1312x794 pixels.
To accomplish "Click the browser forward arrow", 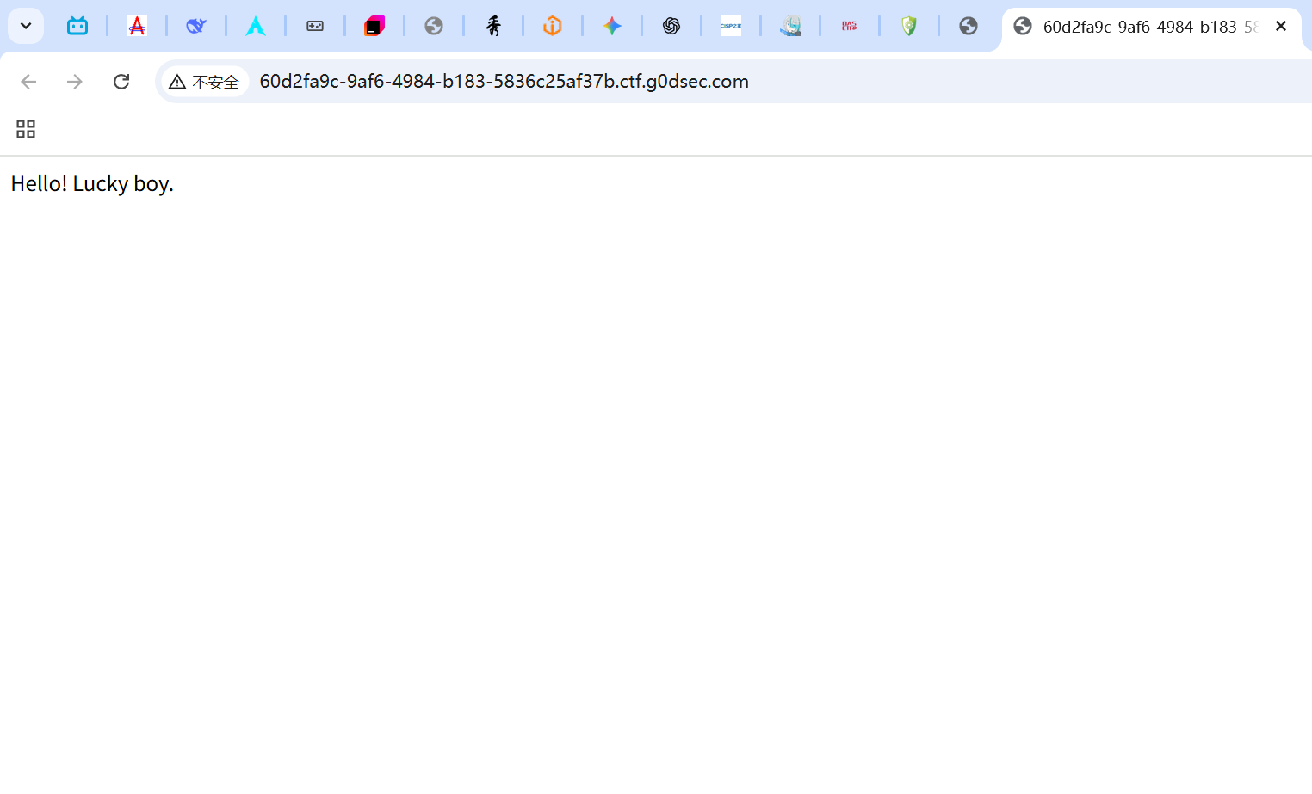I will [75, 82].
